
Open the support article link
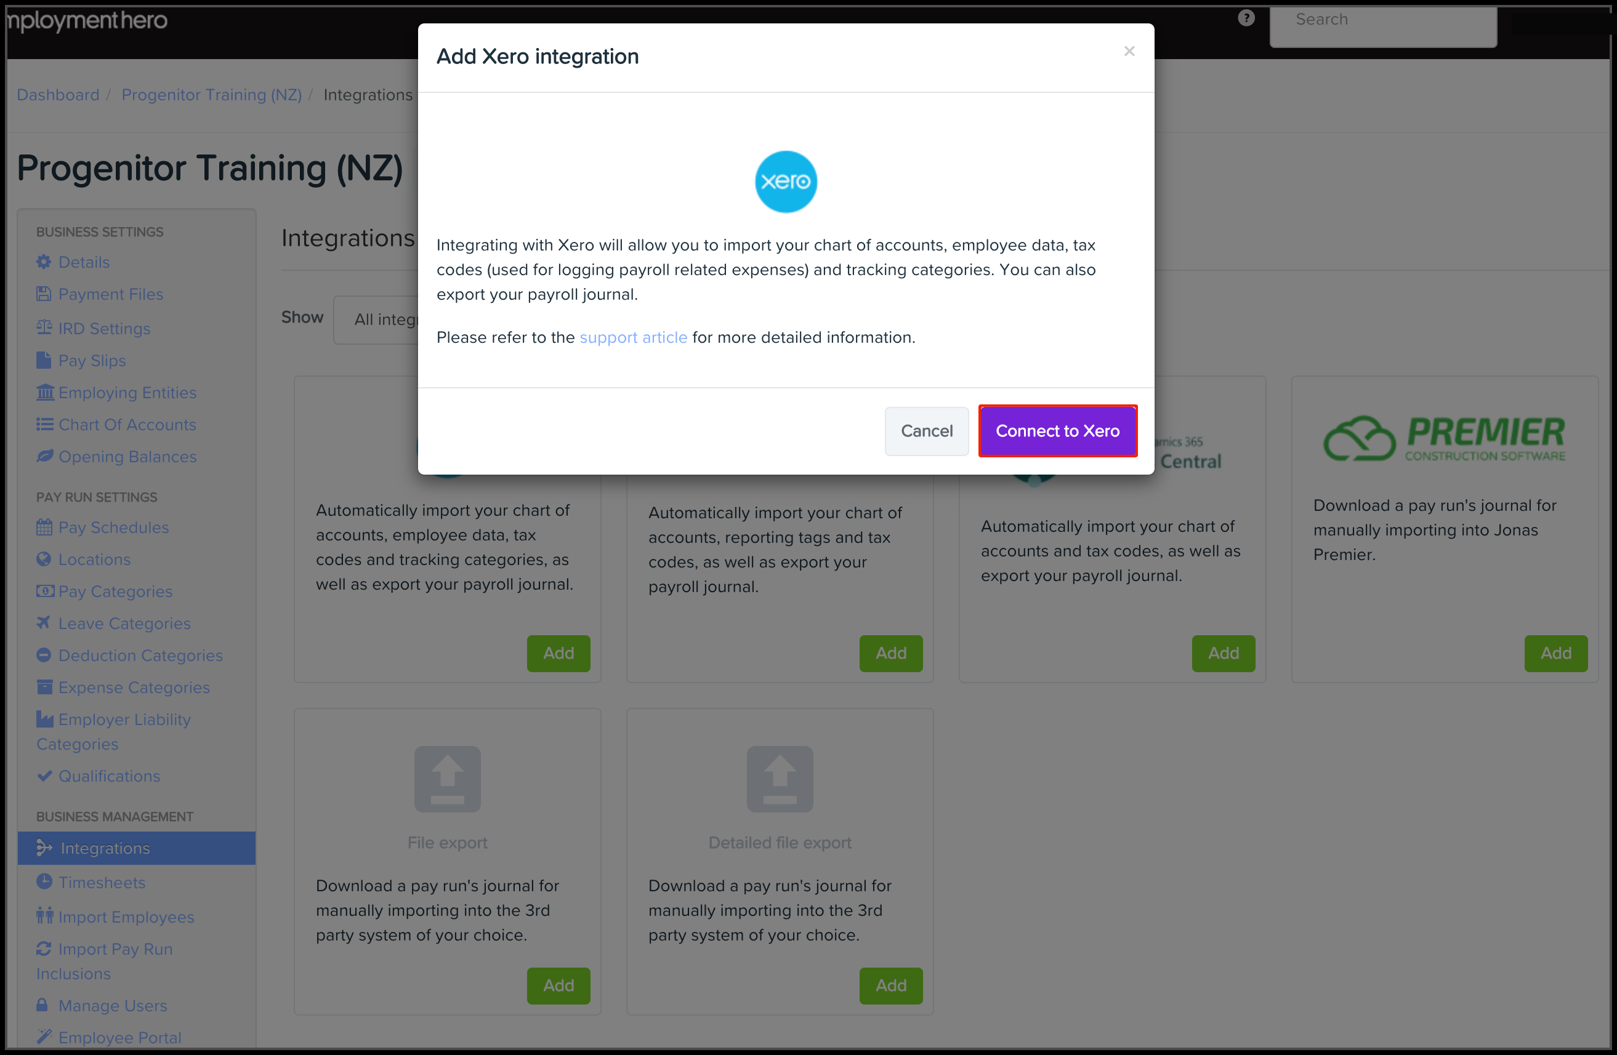[633, 337]
